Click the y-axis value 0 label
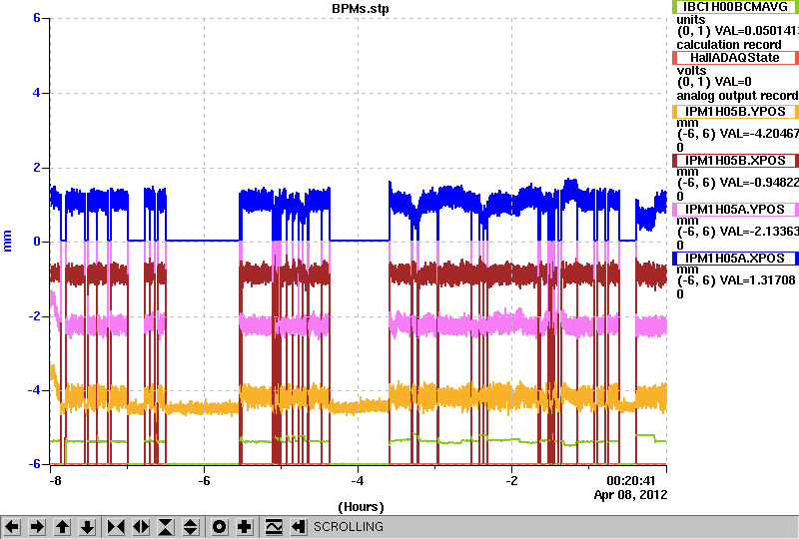This screenshot has height=539, width=799. pos(37,242)
